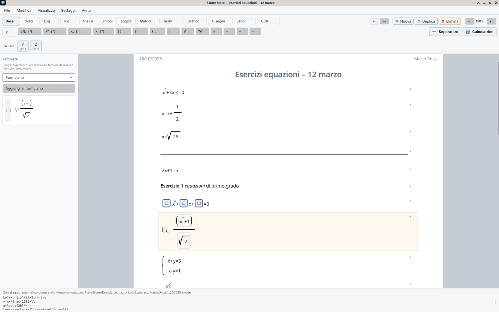Use the most-used cancel x Ctrl+2 shortcut

tap(36, 46)
